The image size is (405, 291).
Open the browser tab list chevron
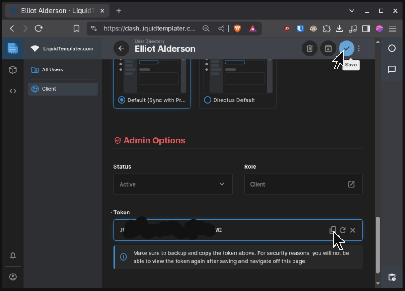pyautogui.click(x=352, y=11)
